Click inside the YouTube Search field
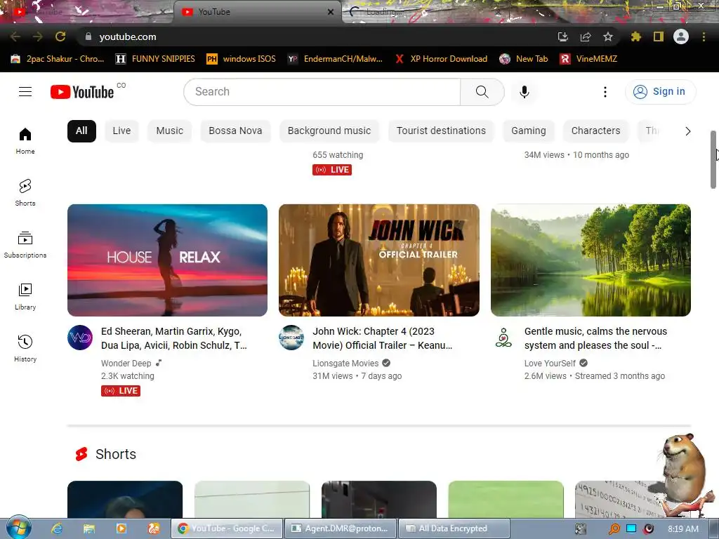 [x=322, y=92]
